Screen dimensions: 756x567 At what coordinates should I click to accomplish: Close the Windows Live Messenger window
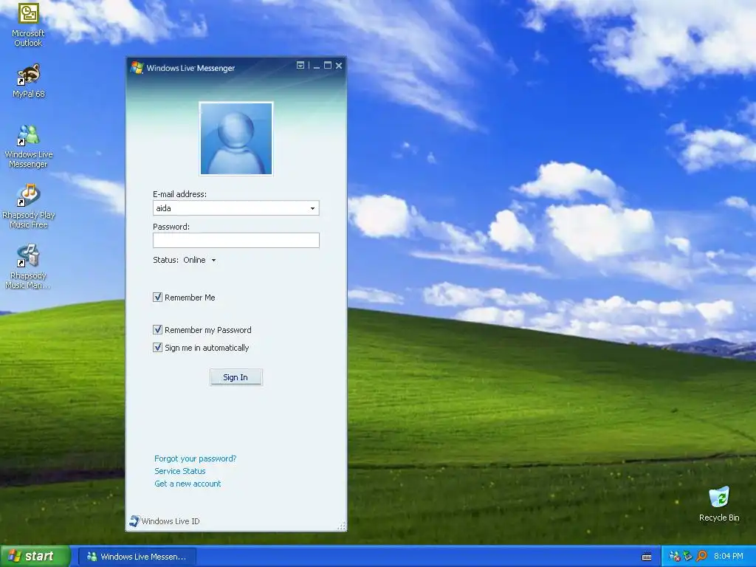point(339,66)
